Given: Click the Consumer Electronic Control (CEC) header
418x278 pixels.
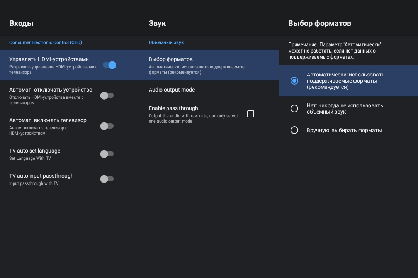Looking at the screenshot, I should 46,42.
